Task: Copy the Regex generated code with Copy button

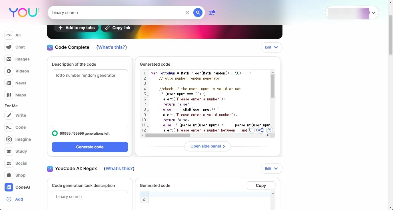Action: pyautogui.click(x=261, y=185)
